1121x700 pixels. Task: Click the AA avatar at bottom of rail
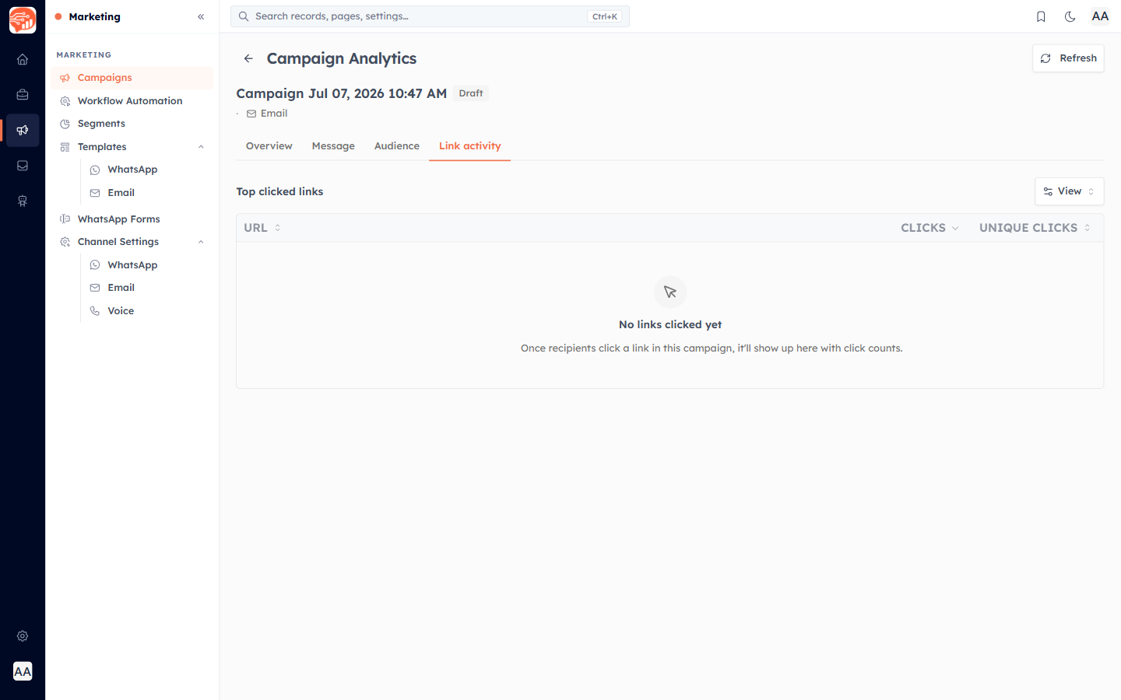23,671
